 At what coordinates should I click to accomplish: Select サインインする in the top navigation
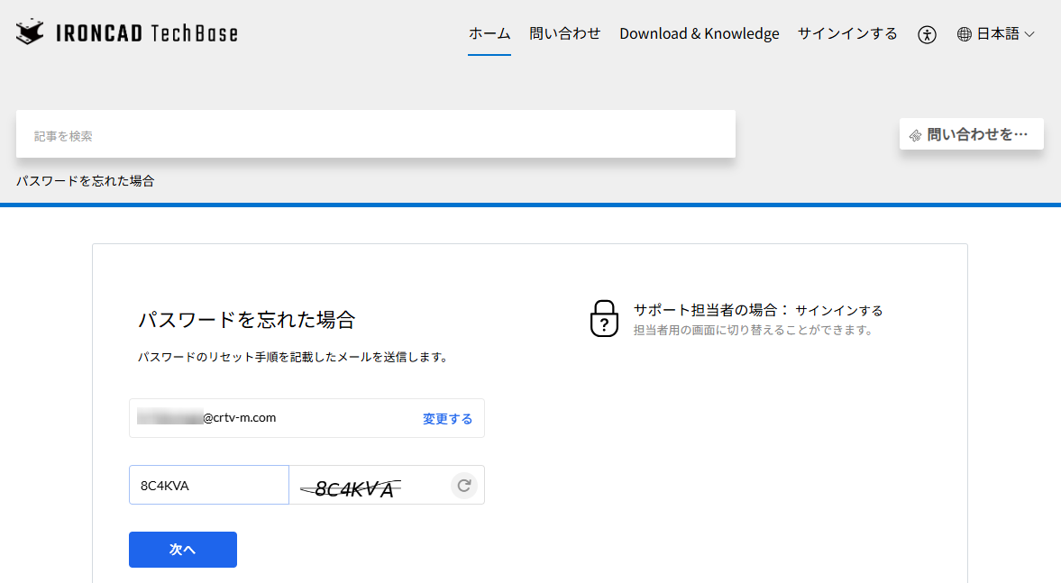[847, 34]
